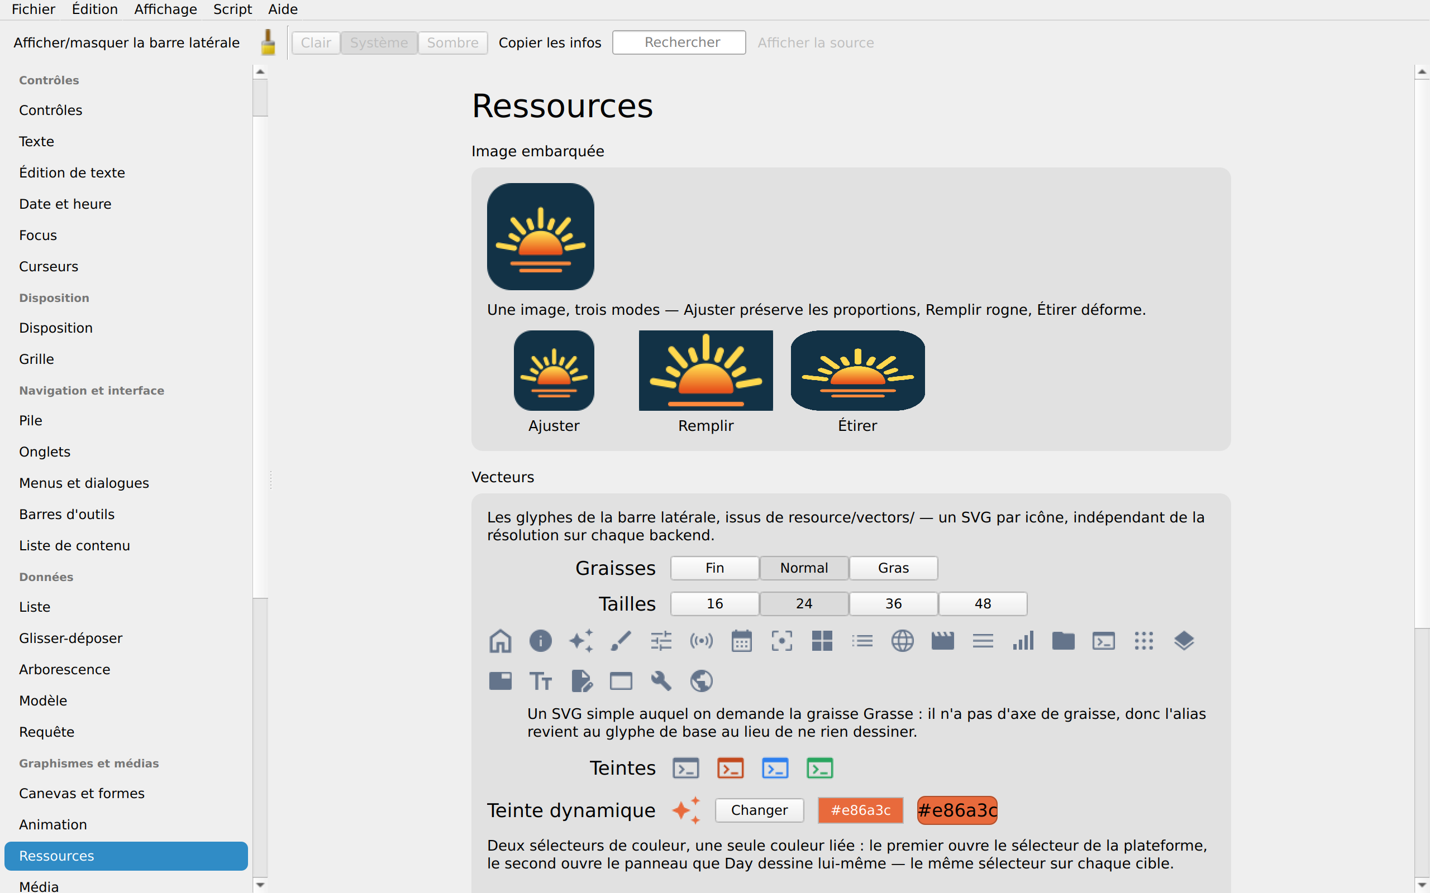Click the Étirer stretched image thumbnail
The image size is (1430, 893).
click(x=857, y=370)
